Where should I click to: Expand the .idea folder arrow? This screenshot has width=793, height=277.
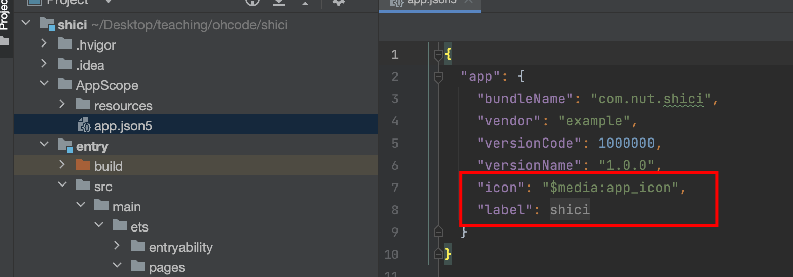(x=44, y=64)
